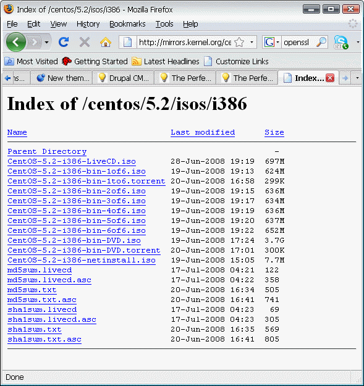Click the Skype toolbar icon
Screen dimensions: 364x386
(x=341, y=42)
